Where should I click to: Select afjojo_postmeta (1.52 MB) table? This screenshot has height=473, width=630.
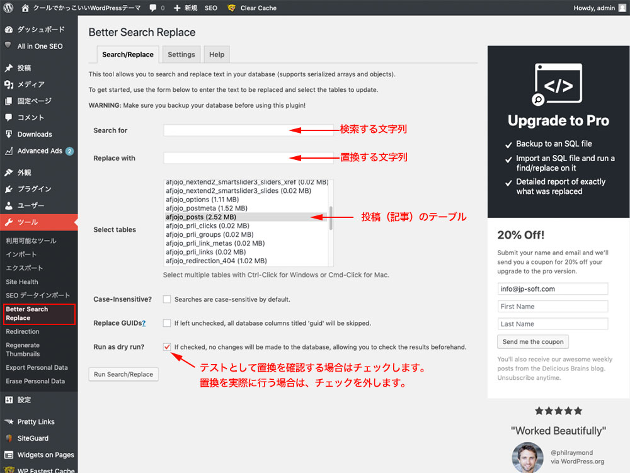pyautogui.click(x=246, y=208)
